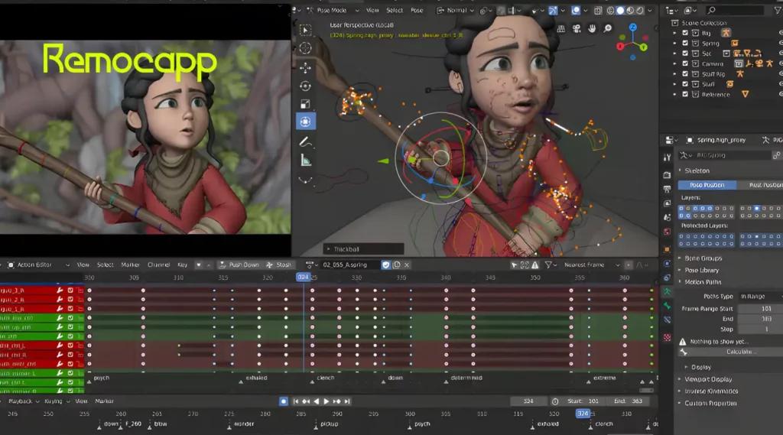Toggle X-ray mode in viewport header
Image resolution: width=783 pixels, height=435 pixels.
(x=598, y=10)
